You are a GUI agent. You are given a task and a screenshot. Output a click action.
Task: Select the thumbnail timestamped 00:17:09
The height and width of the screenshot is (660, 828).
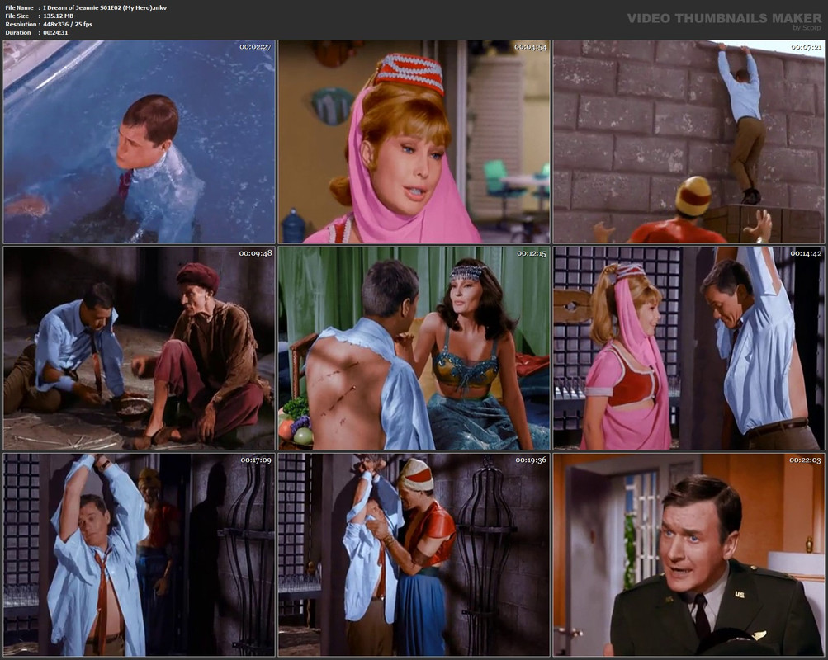pos(139,554)
